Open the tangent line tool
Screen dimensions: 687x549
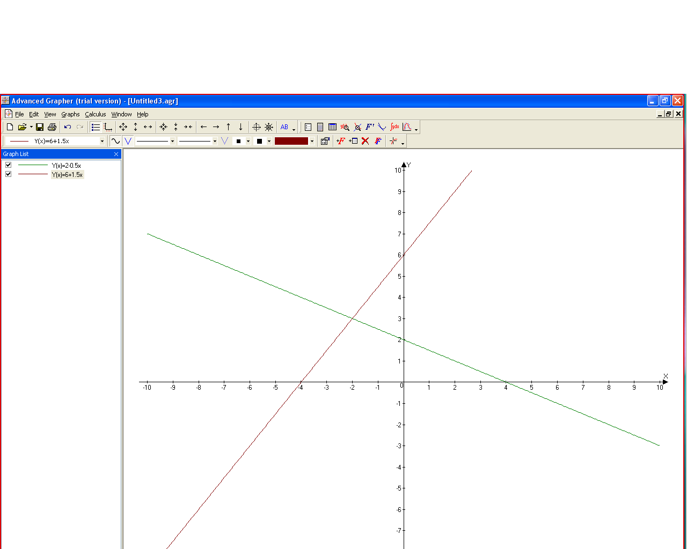pos(382,127)
